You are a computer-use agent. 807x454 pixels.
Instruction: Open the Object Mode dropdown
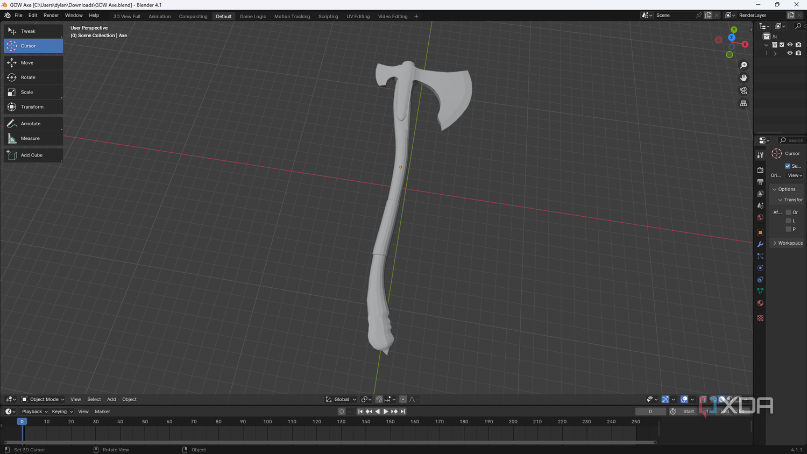pos(43,399)
